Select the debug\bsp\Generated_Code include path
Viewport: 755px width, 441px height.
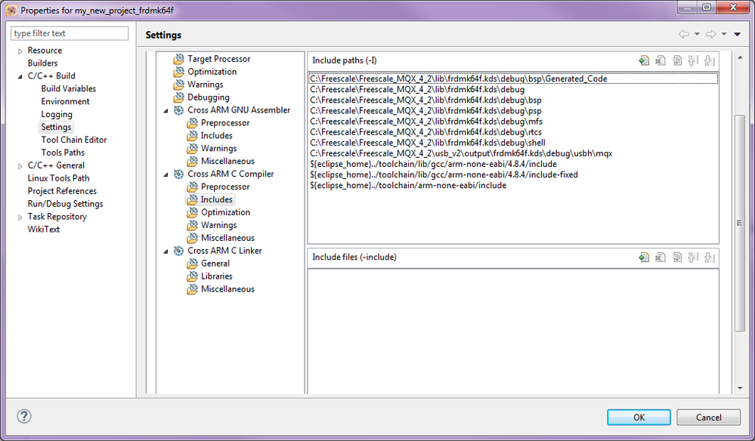click(513, 79)
